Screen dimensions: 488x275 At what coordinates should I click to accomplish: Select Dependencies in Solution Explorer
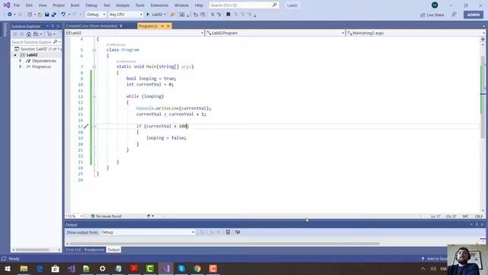(44, 61)
